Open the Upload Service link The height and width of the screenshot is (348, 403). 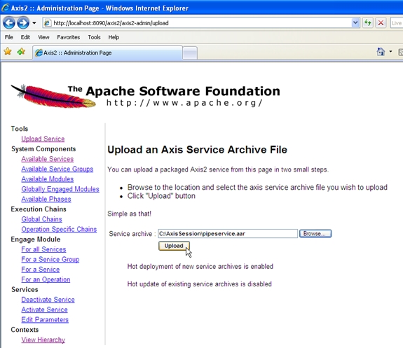coord(43,139)
